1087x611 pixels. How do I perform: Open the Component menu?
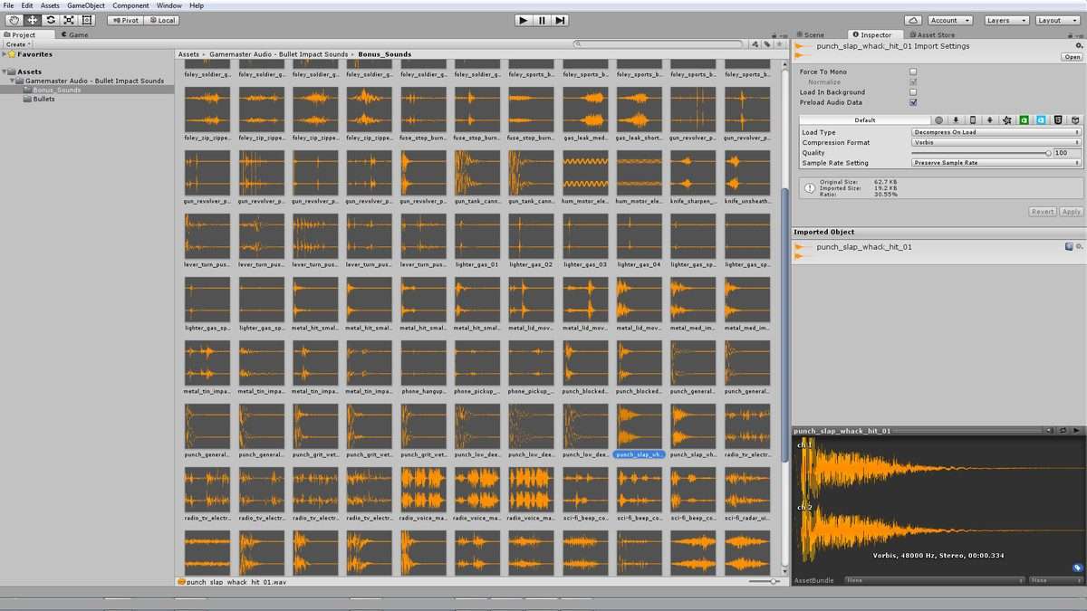pos(130,5)
